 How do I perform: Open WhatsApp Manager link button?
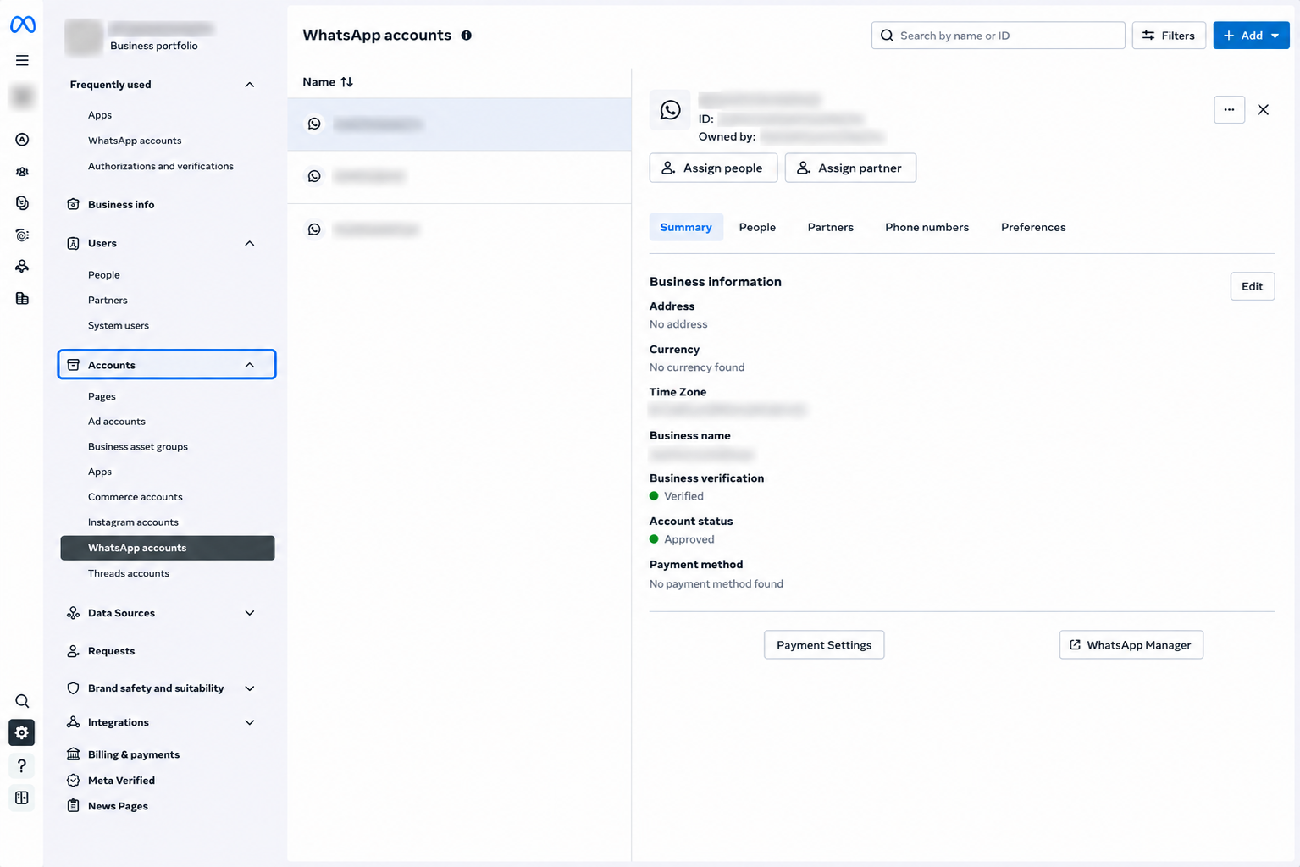click(x=1131, y=645)
